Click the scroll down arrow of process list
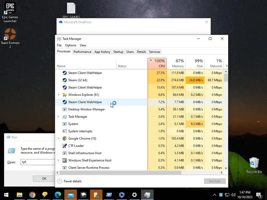 click(226, 168)
